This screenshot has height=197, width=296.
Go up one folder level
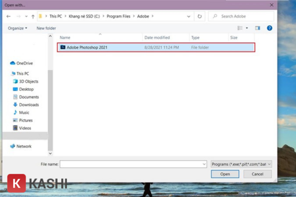(33, 17)
